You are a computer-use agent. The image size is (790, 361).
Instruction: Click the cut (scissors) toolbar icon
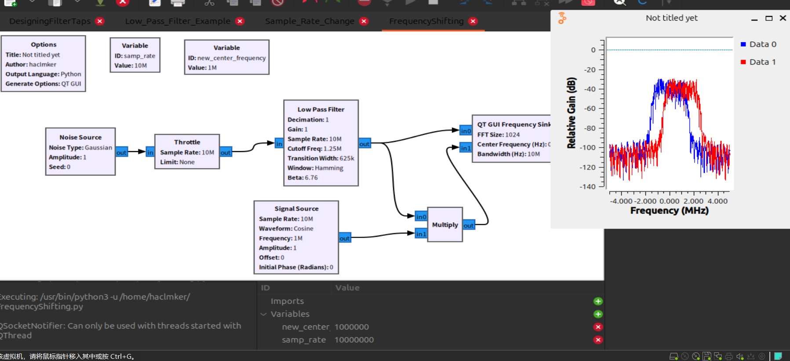point(209,3)
